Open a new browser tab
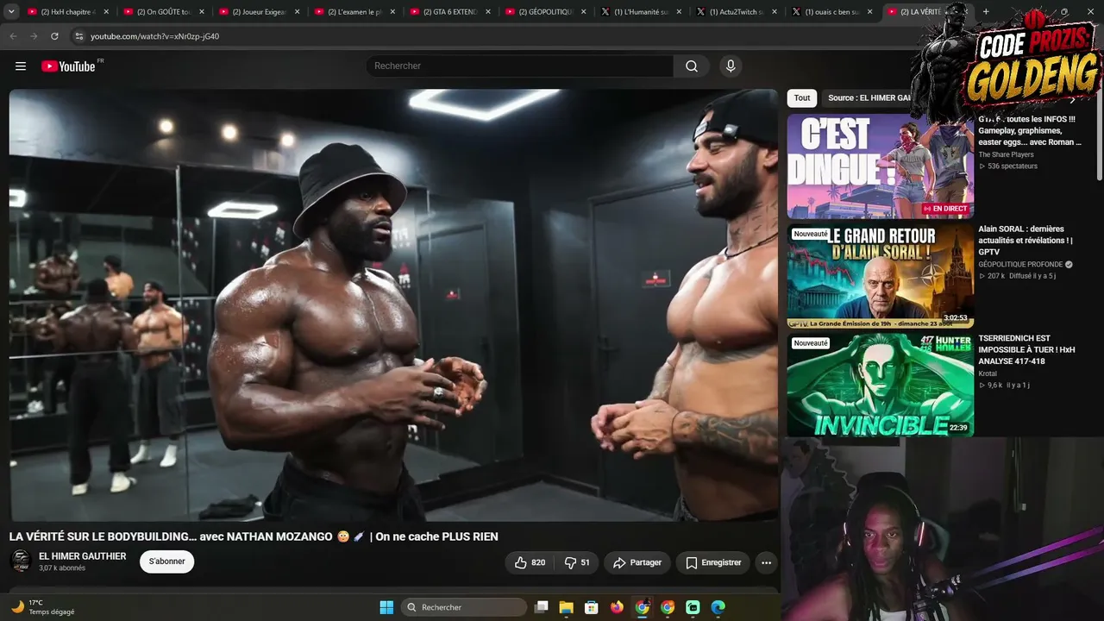 pyautogui.click(x=986, y=12)
